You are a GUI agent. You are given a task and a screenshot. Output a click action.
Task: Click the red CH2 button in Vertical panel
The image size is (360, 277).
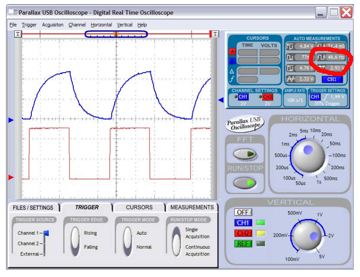tap(243, 233)
